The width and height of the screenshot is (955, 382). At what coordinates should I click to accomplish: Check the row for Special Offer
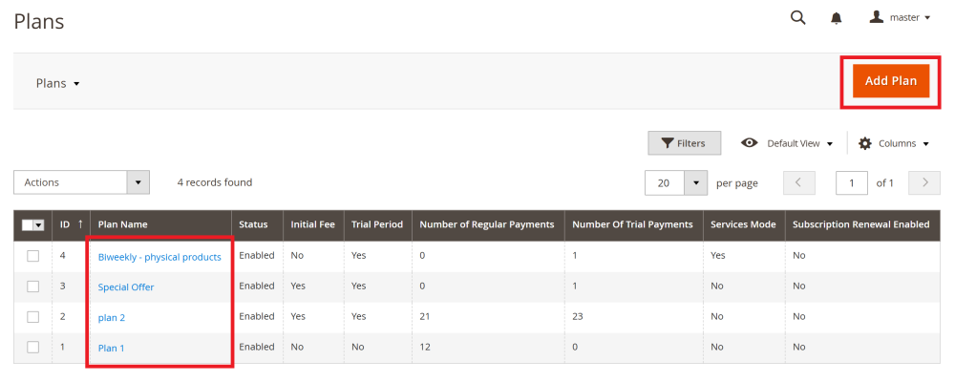32,286
